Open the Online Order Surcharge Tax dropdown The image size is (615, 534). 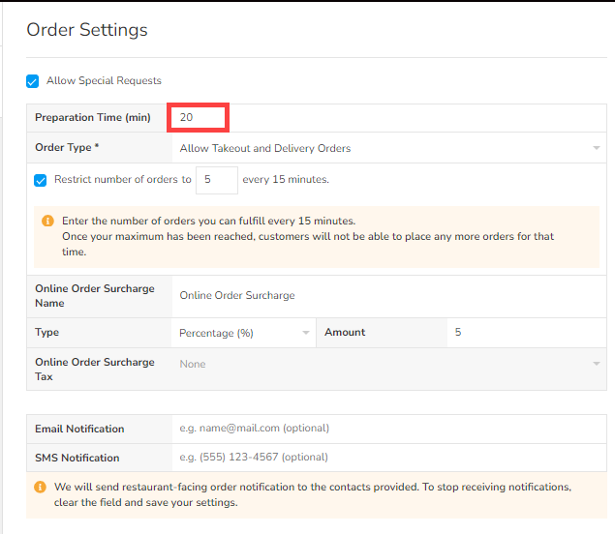(387, 364)
